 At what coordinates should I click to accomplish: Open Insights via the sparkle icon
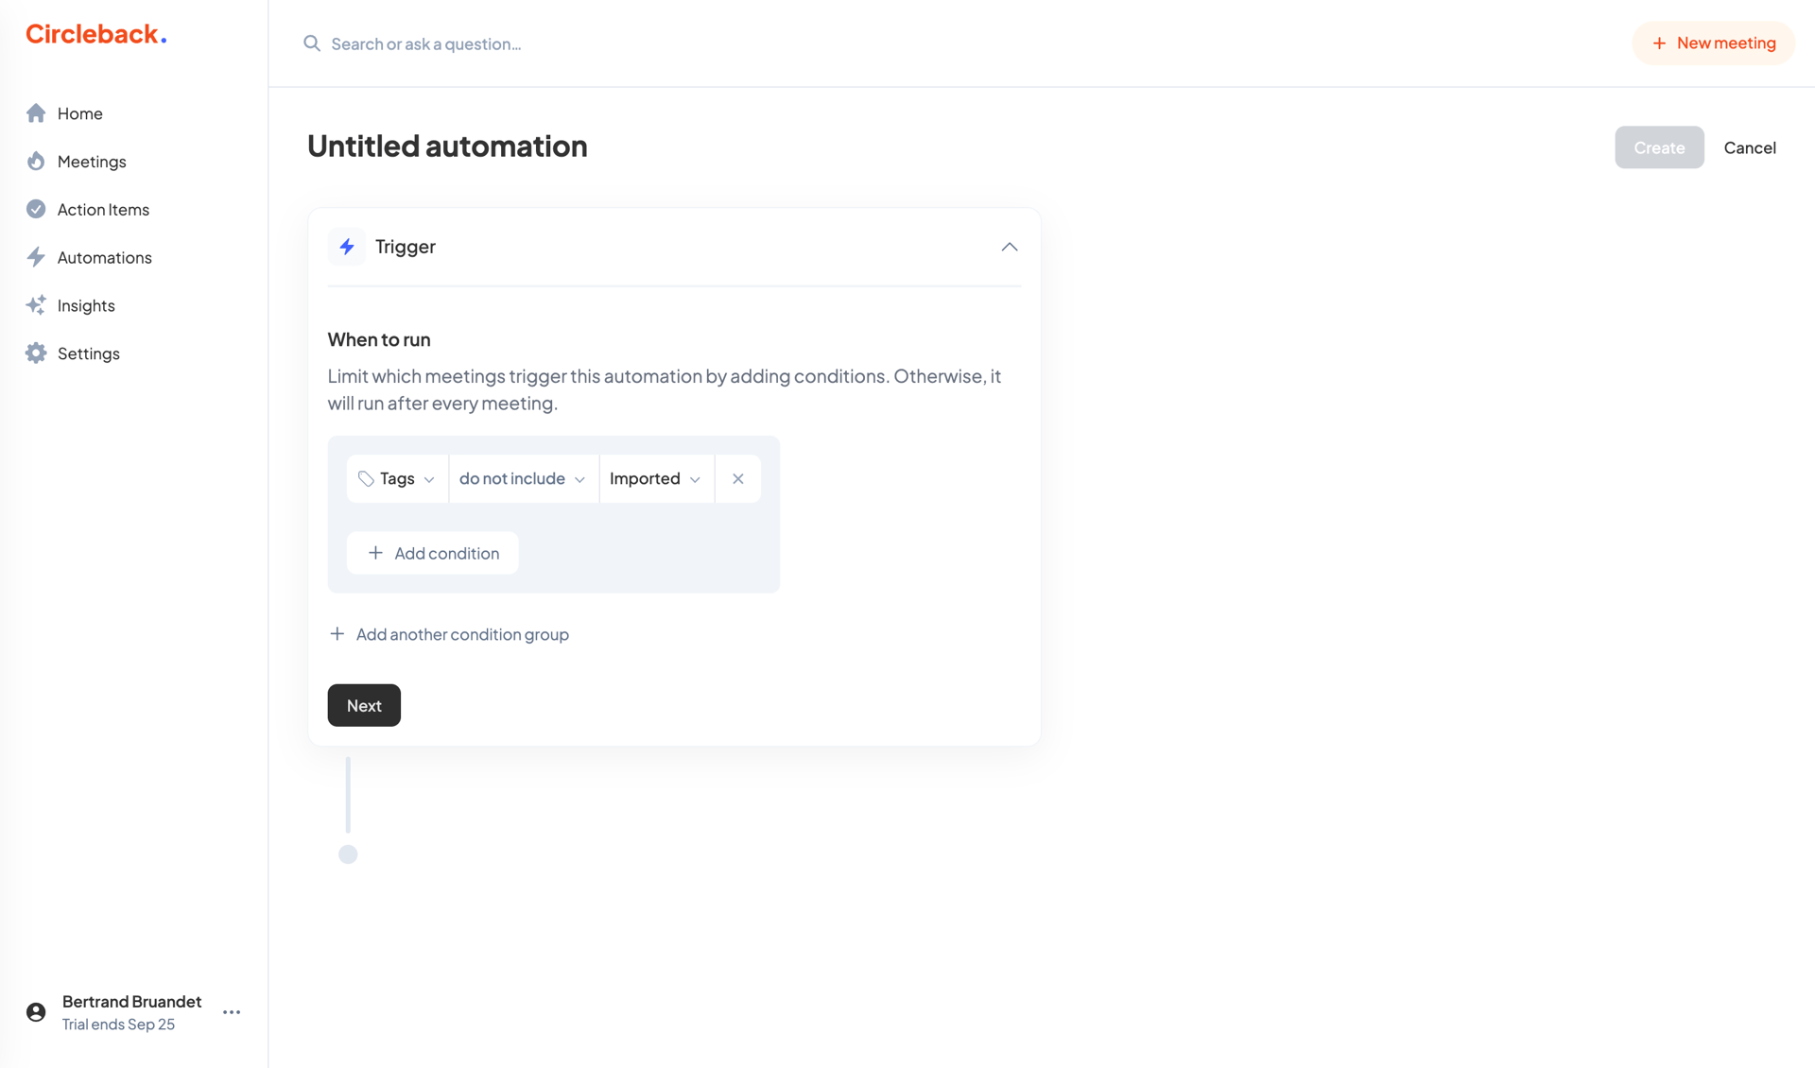(36, 305)
